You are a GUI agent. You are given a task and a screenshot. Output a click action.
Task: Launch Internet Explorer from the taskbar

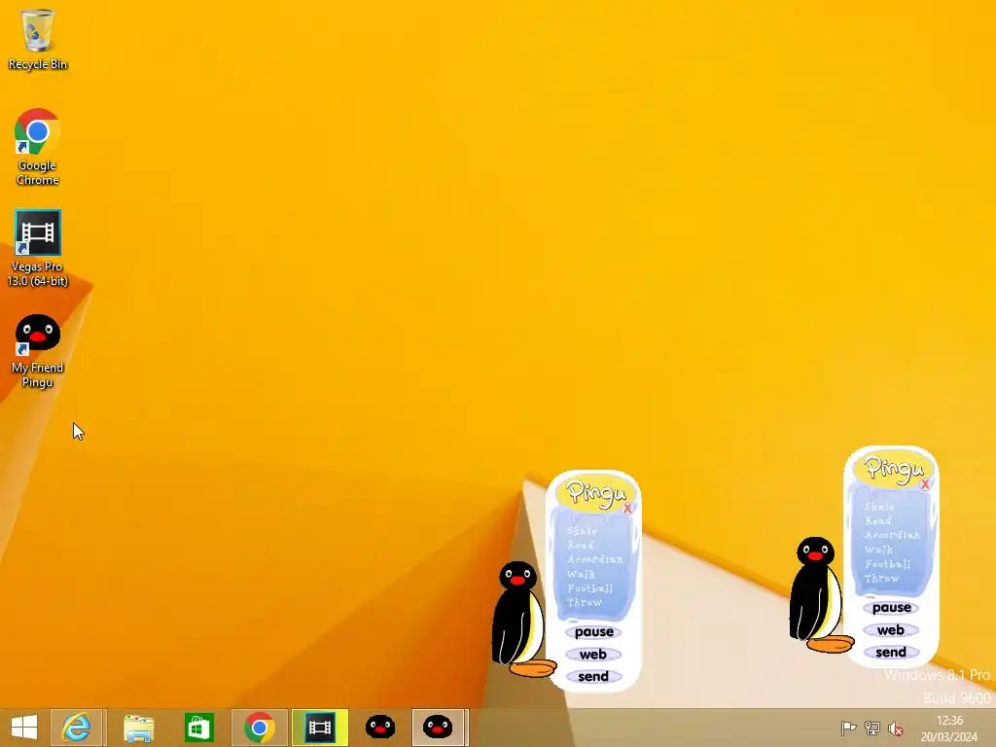(76, 728)
